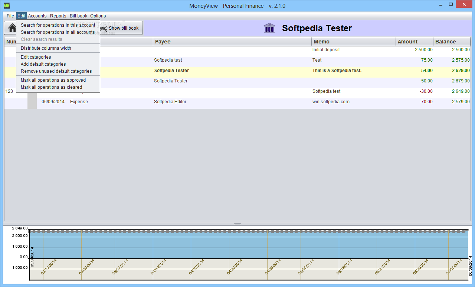Sort by the Balance column header
Image resolution: width=475 pixels, height=287 pixels.
[x=452, y=42]
